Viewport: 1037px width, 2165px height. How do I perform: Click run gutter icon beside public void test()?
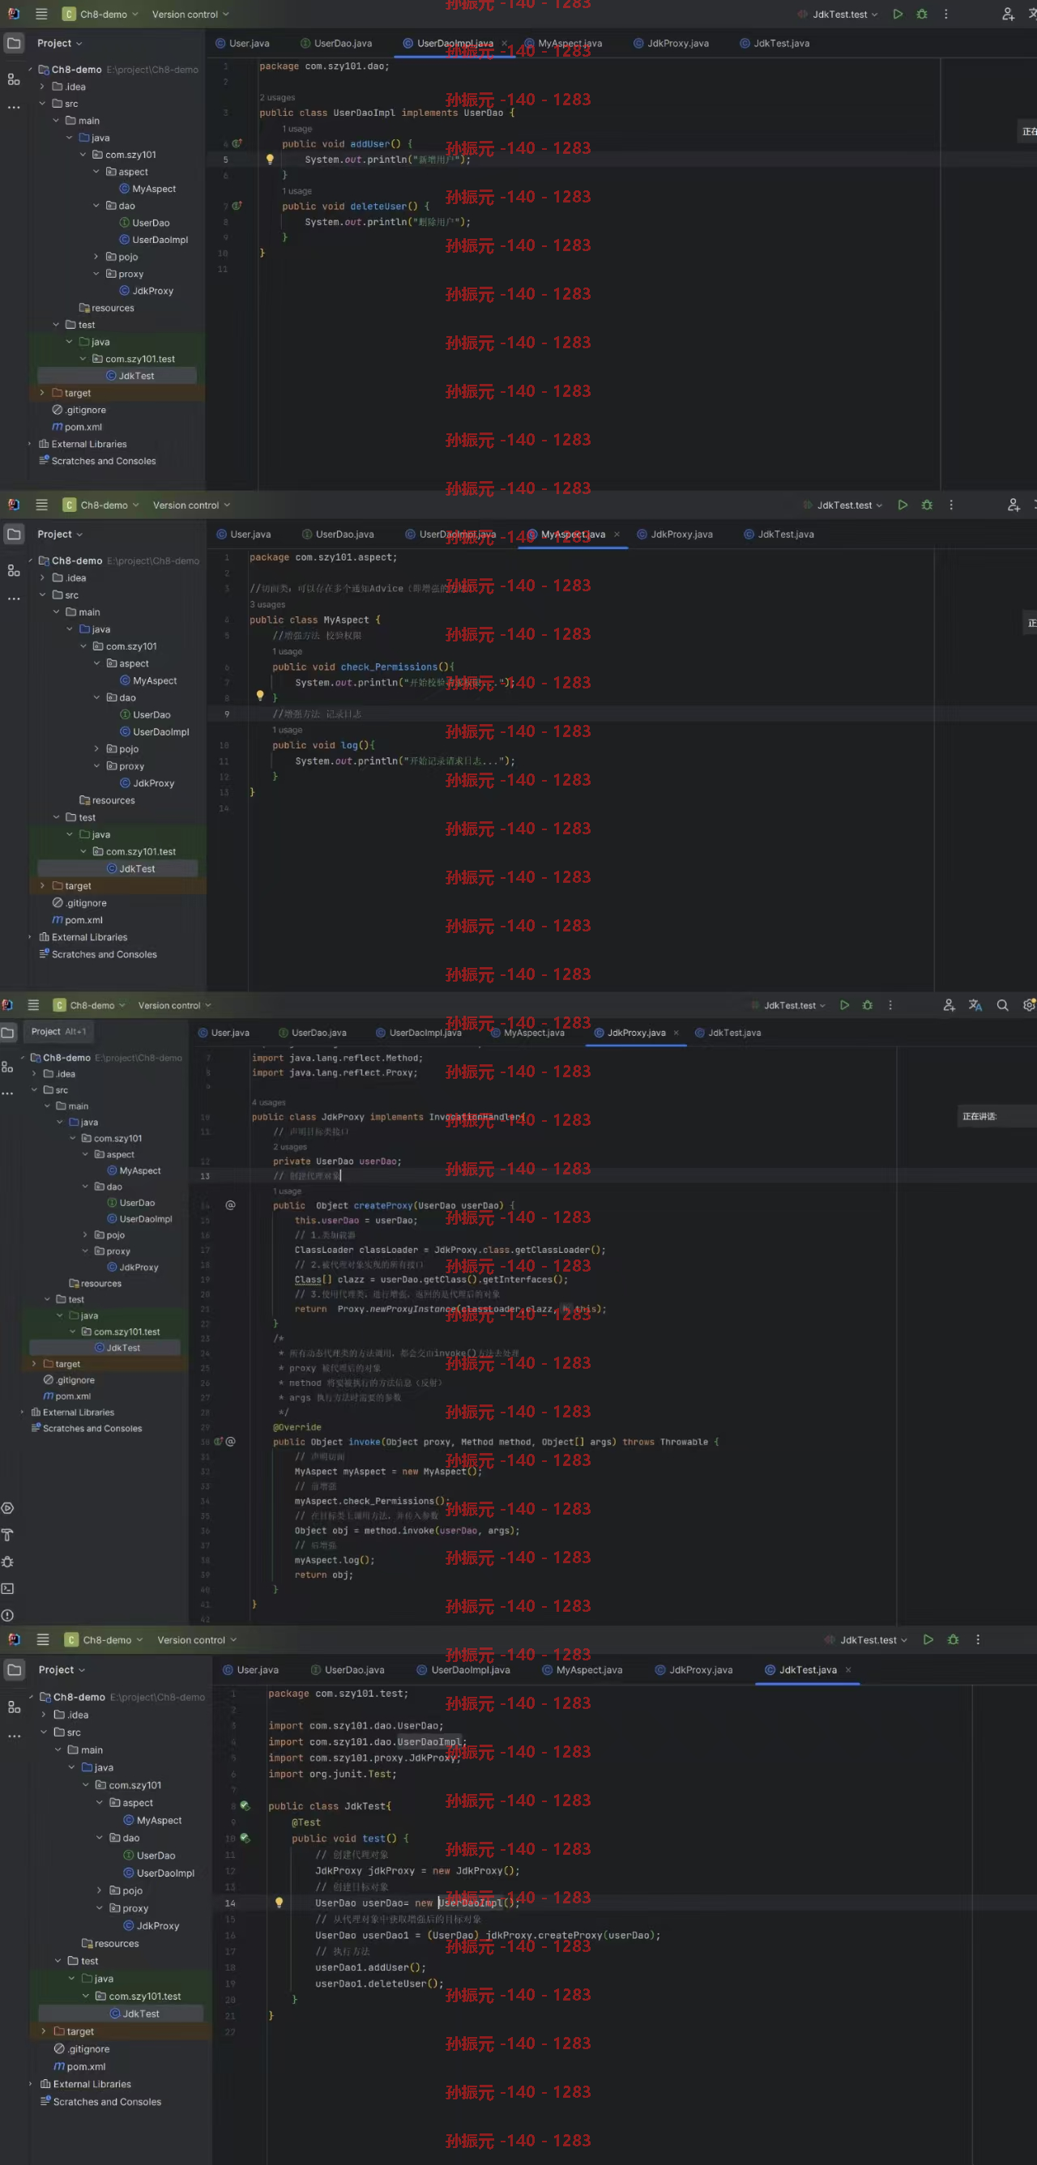pyautogui.click(x=245, y=1838)
